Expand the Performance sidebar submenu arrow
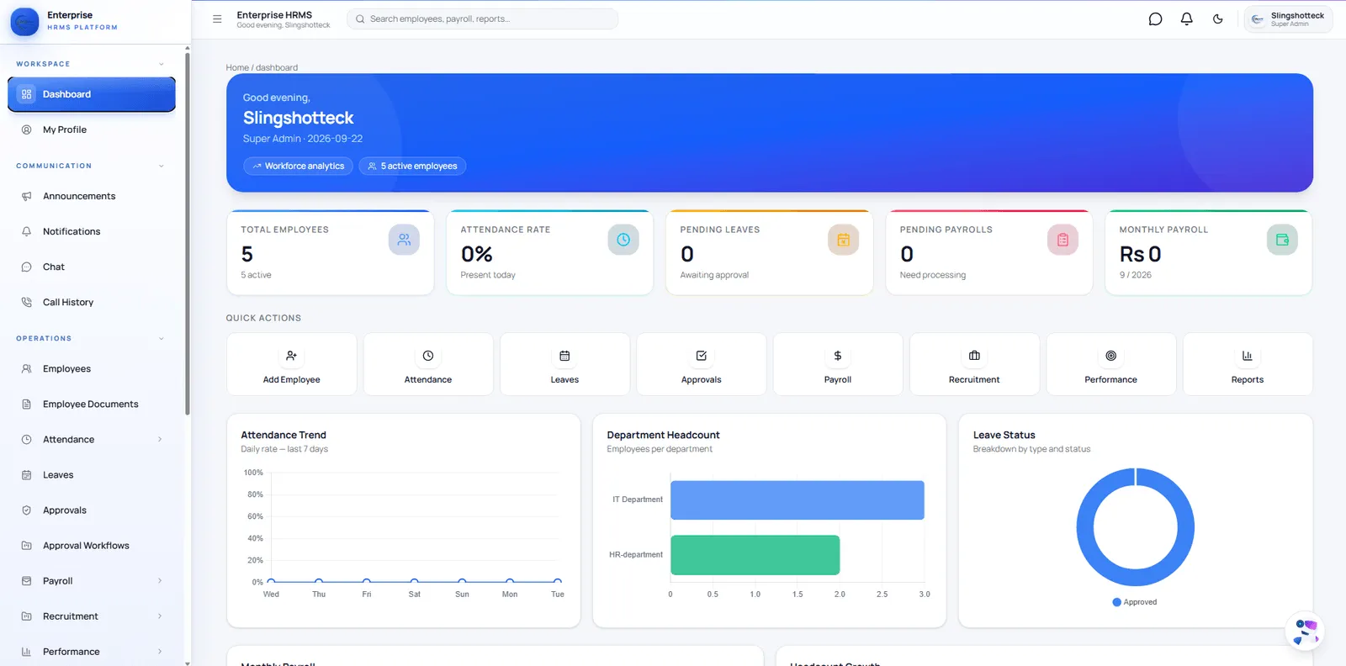This screenshot has width=1346, height=666. (x=160, y=651)
